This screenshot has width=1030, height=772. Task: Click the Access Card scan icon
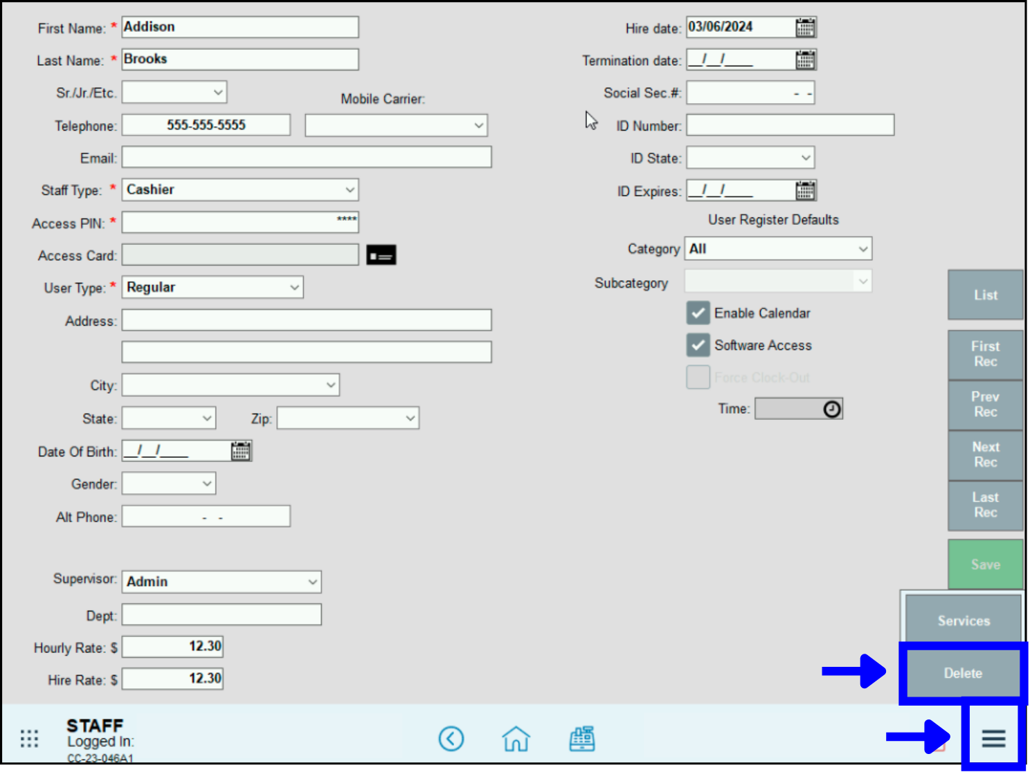381,255
